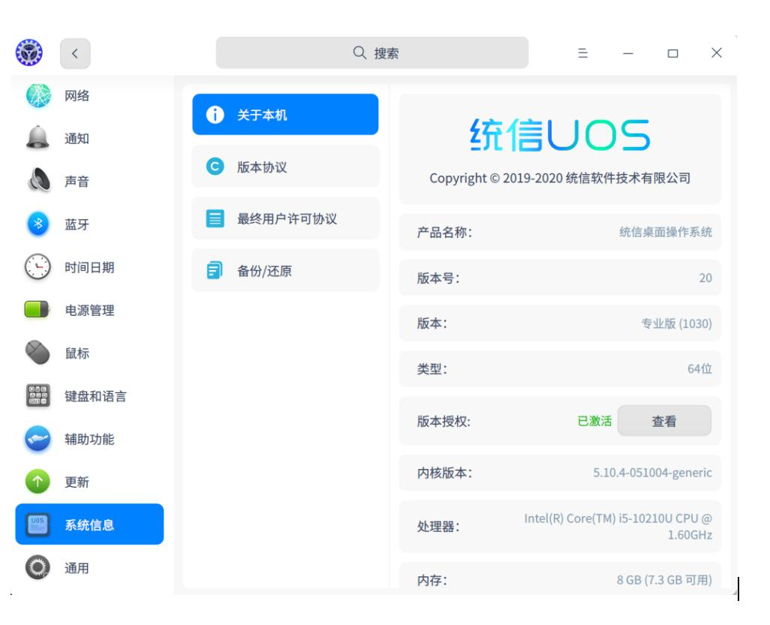Screen dimensions: 770x625
Task: Close the control center window
Action: (717, 53)
